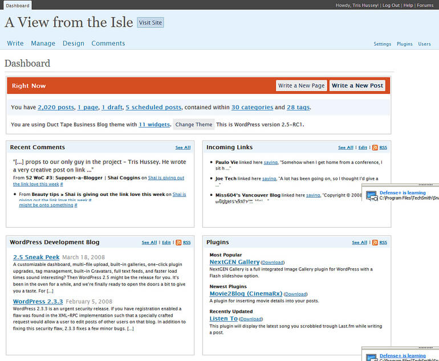The image size is (439, 361).
Task: Open the Write menu
Action: 15,43
